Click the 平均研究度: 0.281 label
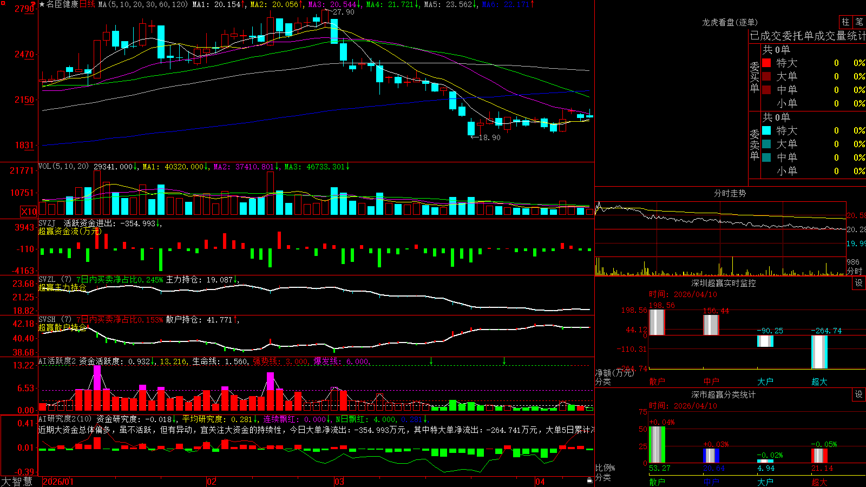Image resolution: width=866 pixels, height=487 pixels. [x=217, y=419]
